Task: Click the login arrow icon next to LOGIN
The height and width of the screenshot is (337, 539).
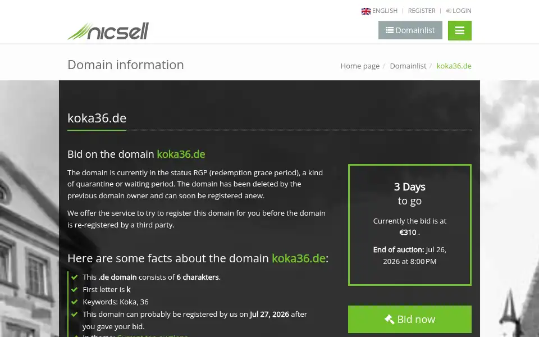Action: pos(448,11)
